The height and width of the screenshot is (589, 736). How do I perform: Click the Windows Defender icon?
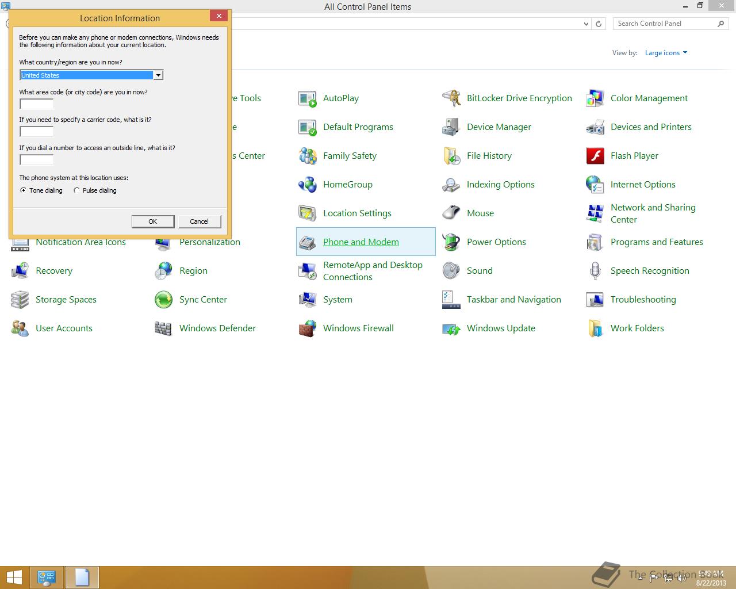pos(164,328)
